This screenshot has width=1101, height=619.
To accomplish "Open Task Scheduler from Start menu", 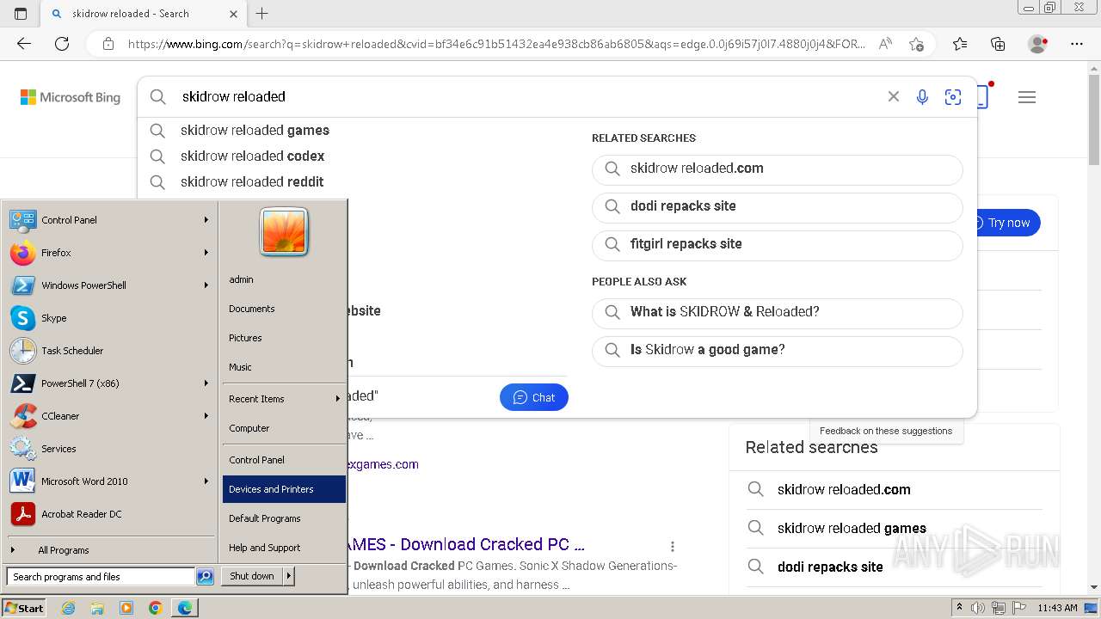I will click(x=110, y=351).
